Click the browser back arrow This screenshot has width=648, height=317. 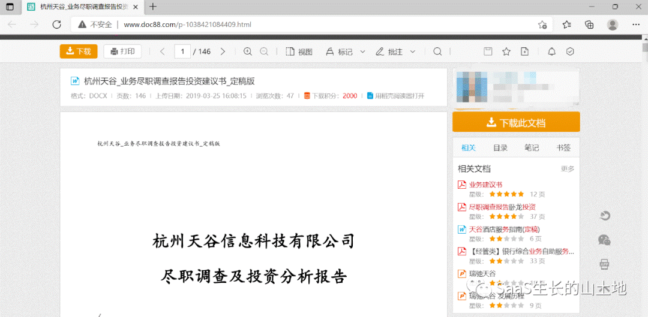click(12, 25)
